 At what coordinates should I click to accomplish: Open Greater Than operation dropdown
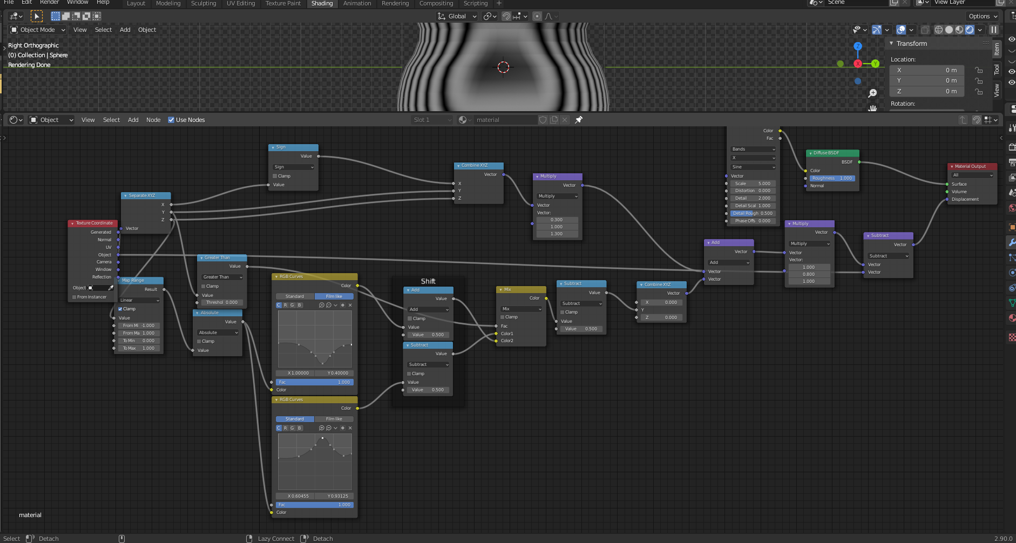coord(222,277)
